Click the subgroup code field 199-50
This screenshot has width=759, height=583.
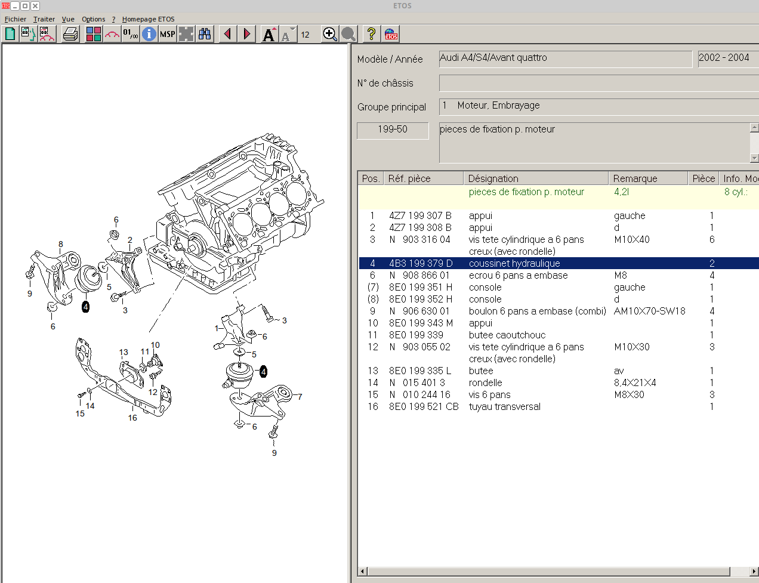click(x=393, y=130)
